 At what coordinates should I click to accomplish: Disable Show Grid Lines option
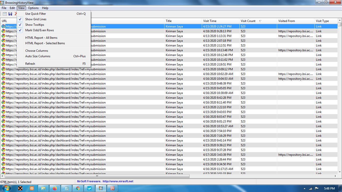tap(36, 19)
